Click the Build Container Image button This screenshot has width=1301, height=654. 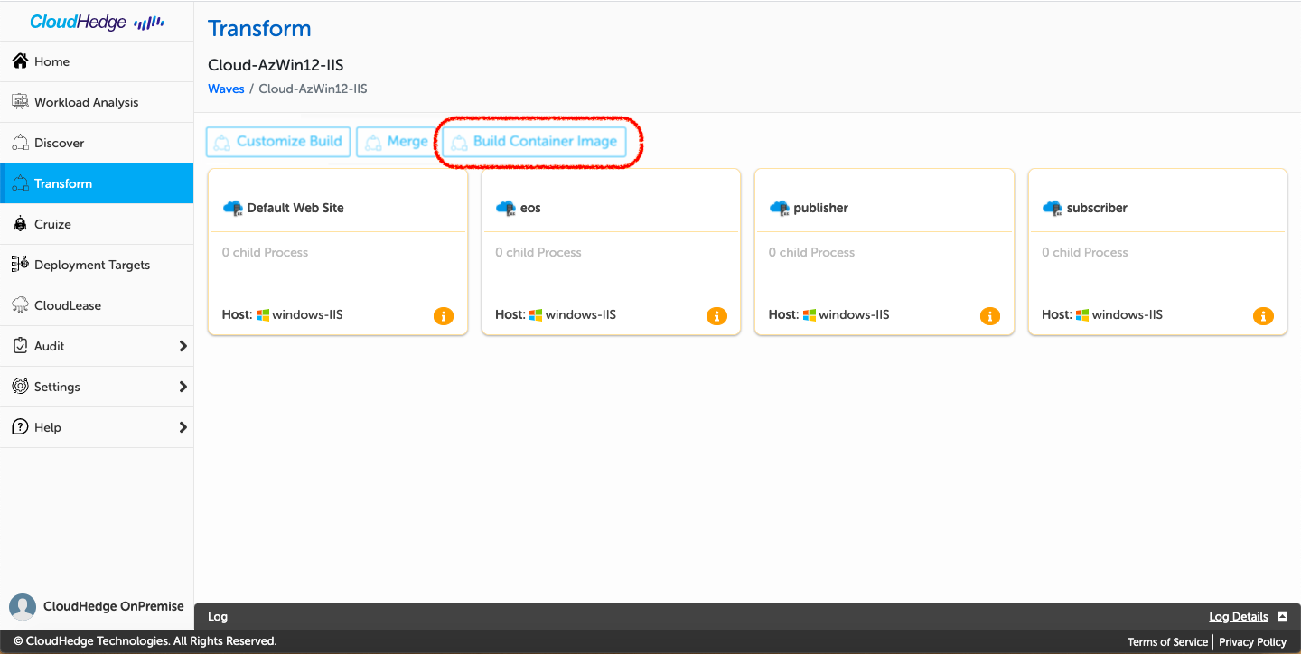(534, 142)
